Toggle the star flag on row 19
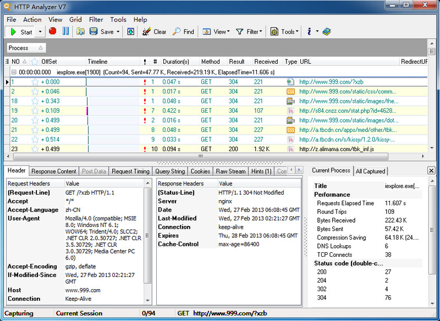Screen dimensions: 440x321 coord(35,111)
